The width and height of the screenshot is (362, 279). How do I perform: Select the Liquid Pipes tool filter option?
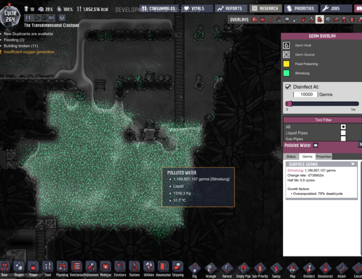[343, 133]
